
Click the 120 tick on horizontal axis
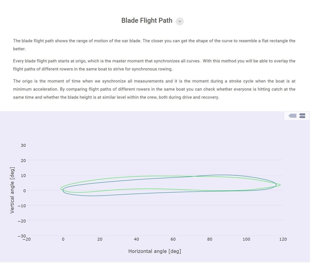(x=283, y=239)
